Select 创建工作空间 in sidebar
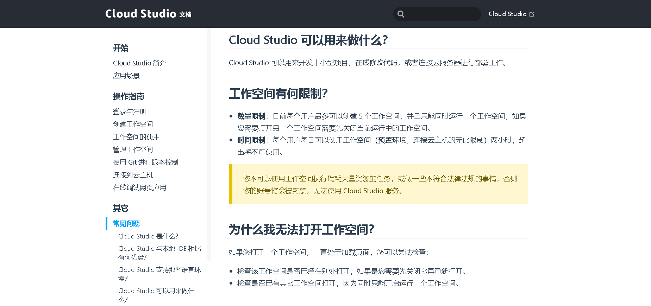Screen dimensions: 651x306 pyautogui.click(x=133, y=124)
